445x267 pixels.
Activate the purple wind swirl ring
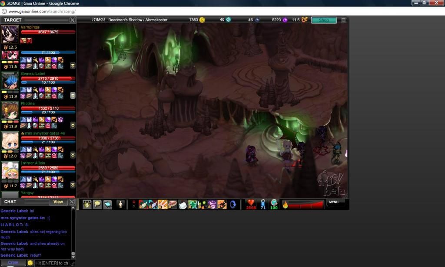[212, 205]
